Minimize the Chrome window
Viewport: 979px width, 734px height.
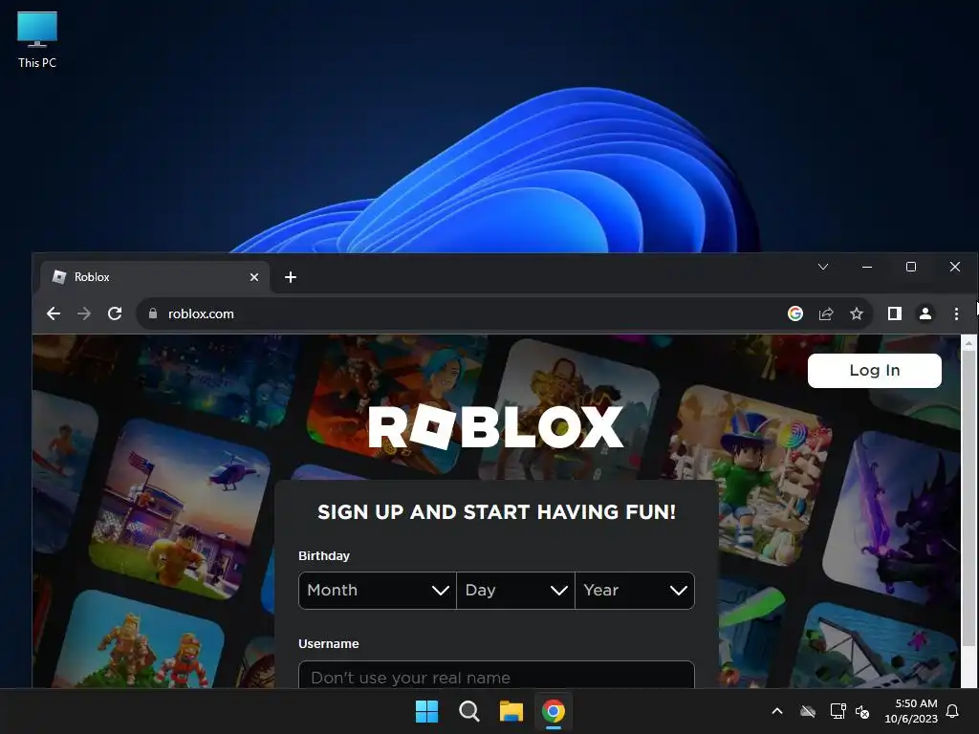866,267
